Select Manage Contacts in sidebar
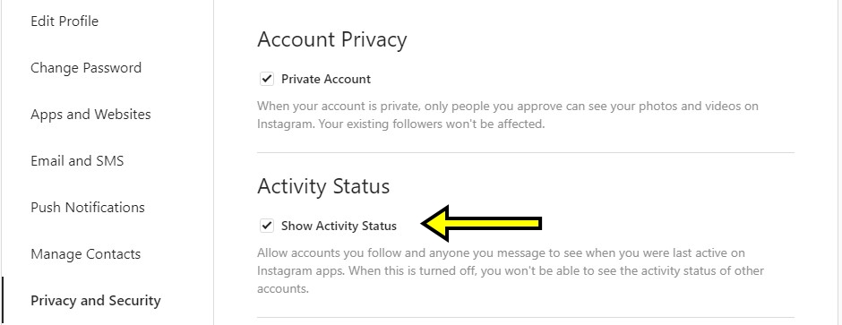Screen dimensions: 842x325 [85, 254]
